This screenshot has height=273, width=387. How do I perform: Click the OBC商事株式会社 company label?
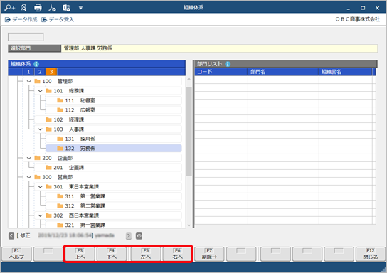click(358, 19)
